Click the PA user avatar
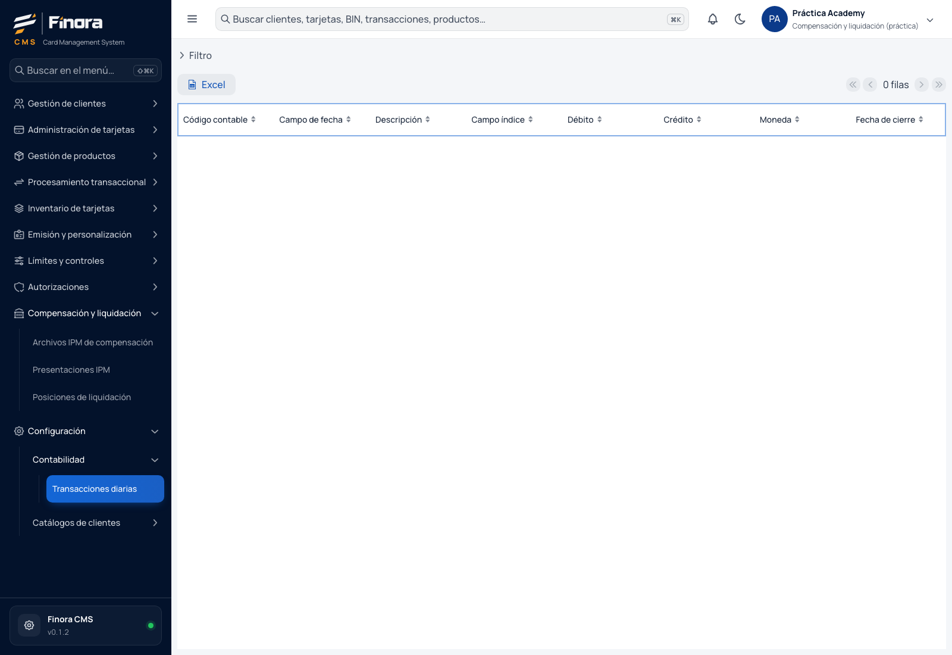 pyautogui.click(x=775, y=19)
